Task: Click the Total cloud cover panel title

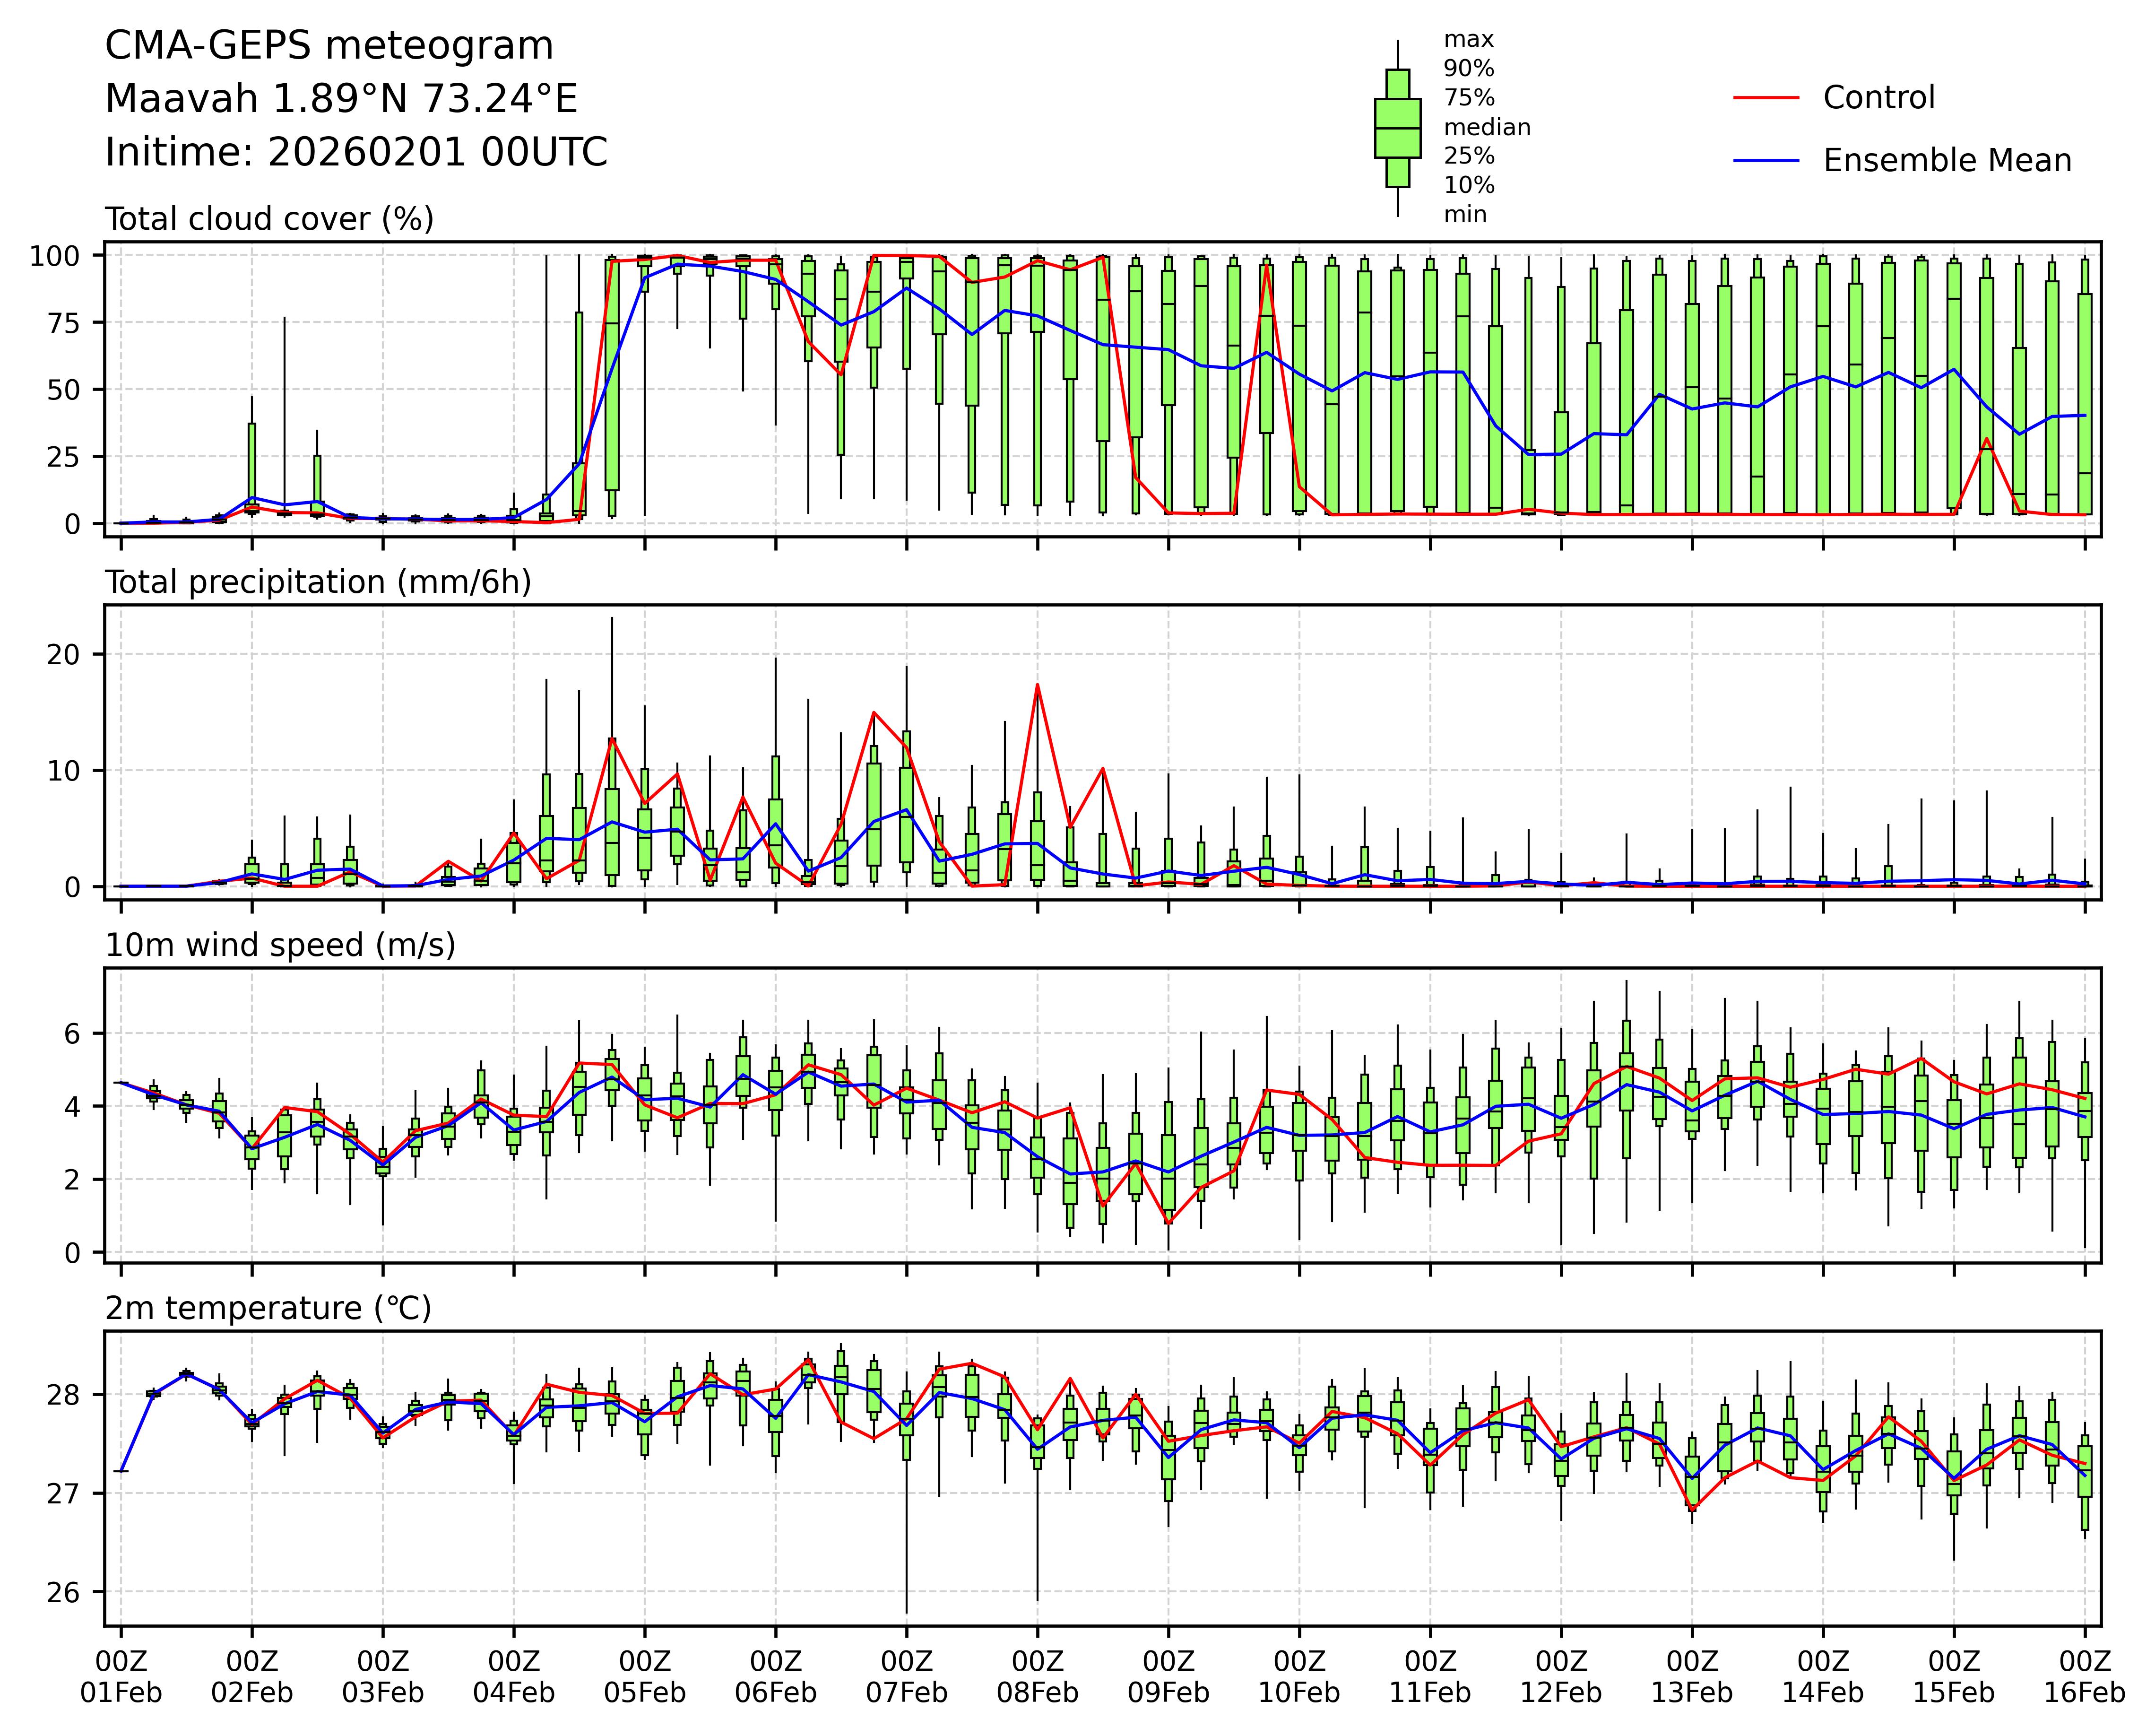Action: pos(269,219)
